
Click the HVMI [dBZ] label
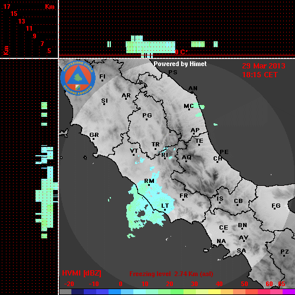point(81,273)
